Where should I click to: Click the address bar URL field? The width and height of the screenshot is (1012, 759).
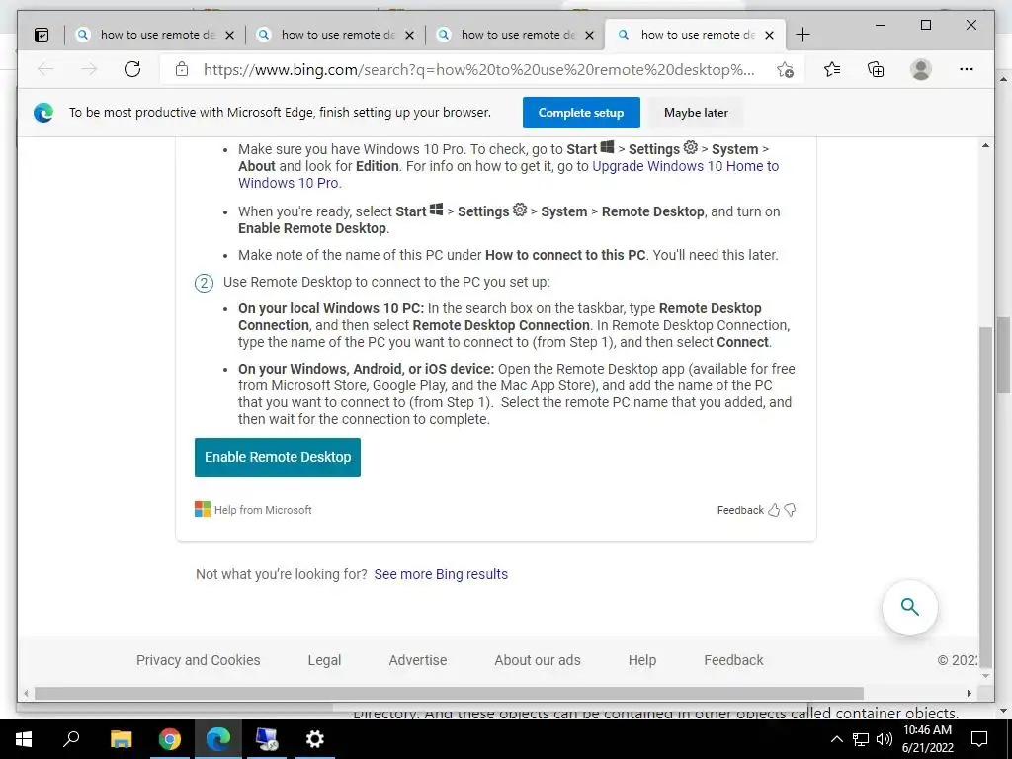479,70
